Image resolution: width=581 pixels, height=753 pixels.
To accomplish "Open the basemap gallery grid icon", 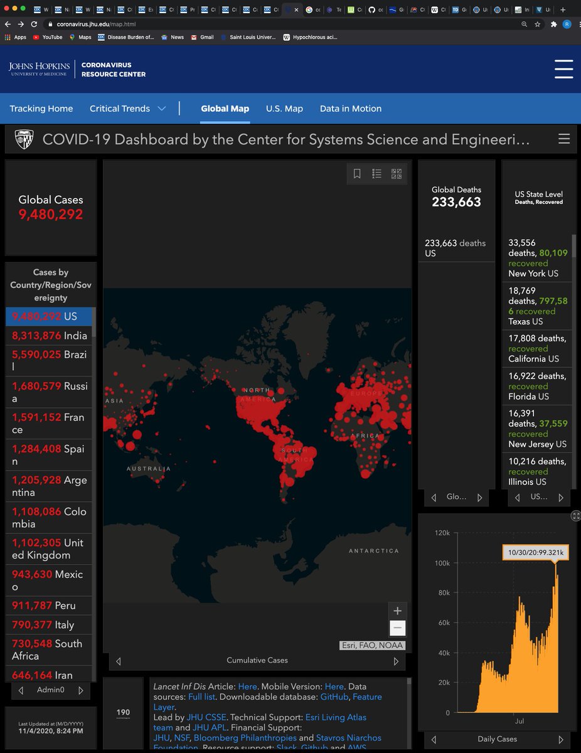I will [x=397, y=174].
